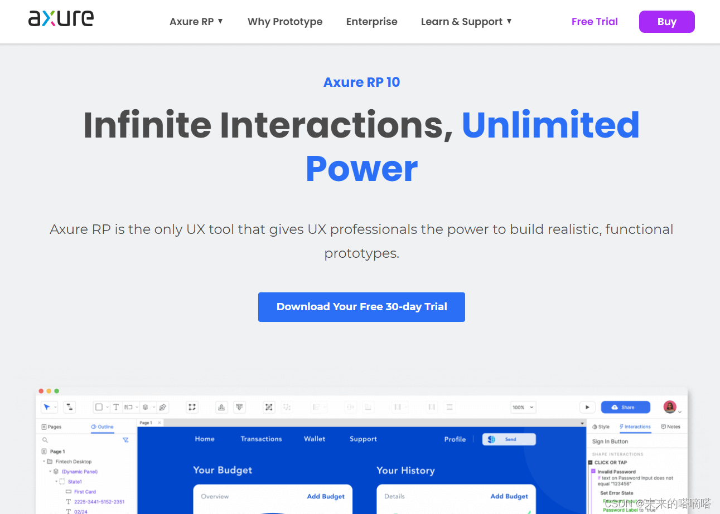Click Transactions in the mockup navigation
Screen dimensions: 720x514
point(261,439)
